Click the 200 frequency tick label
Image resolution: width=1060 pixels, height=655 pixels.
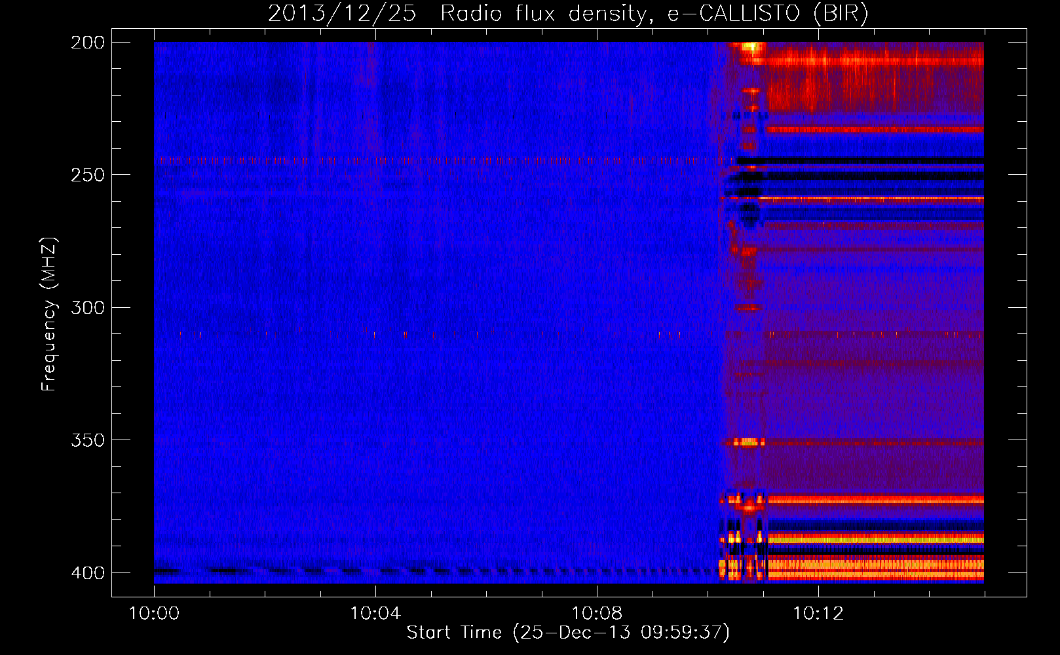pos(88,43)
